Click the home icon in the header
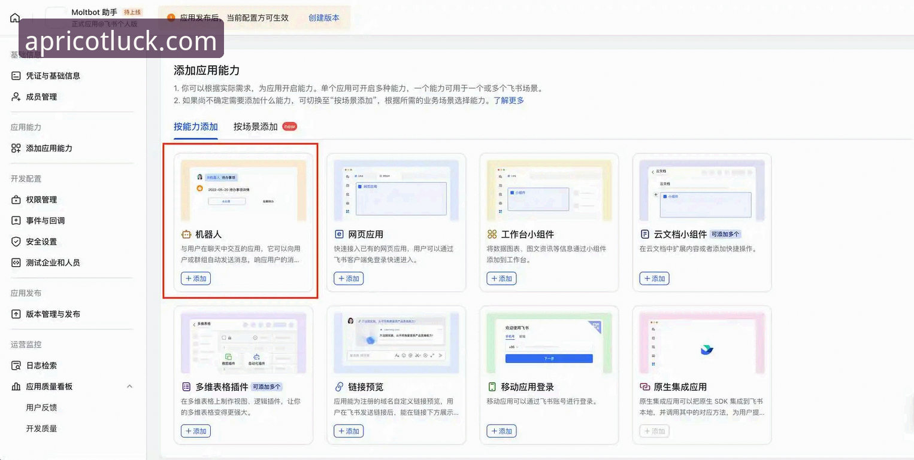914x460 pixels. [x=16, y=18]
